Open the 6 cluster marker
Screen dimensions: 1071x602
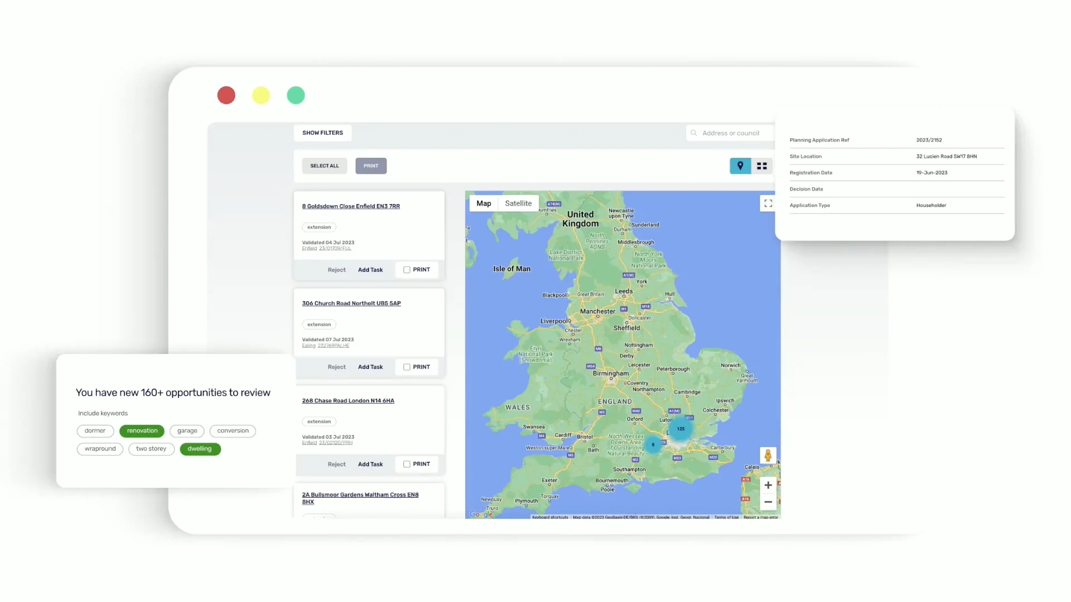[653, 444]
